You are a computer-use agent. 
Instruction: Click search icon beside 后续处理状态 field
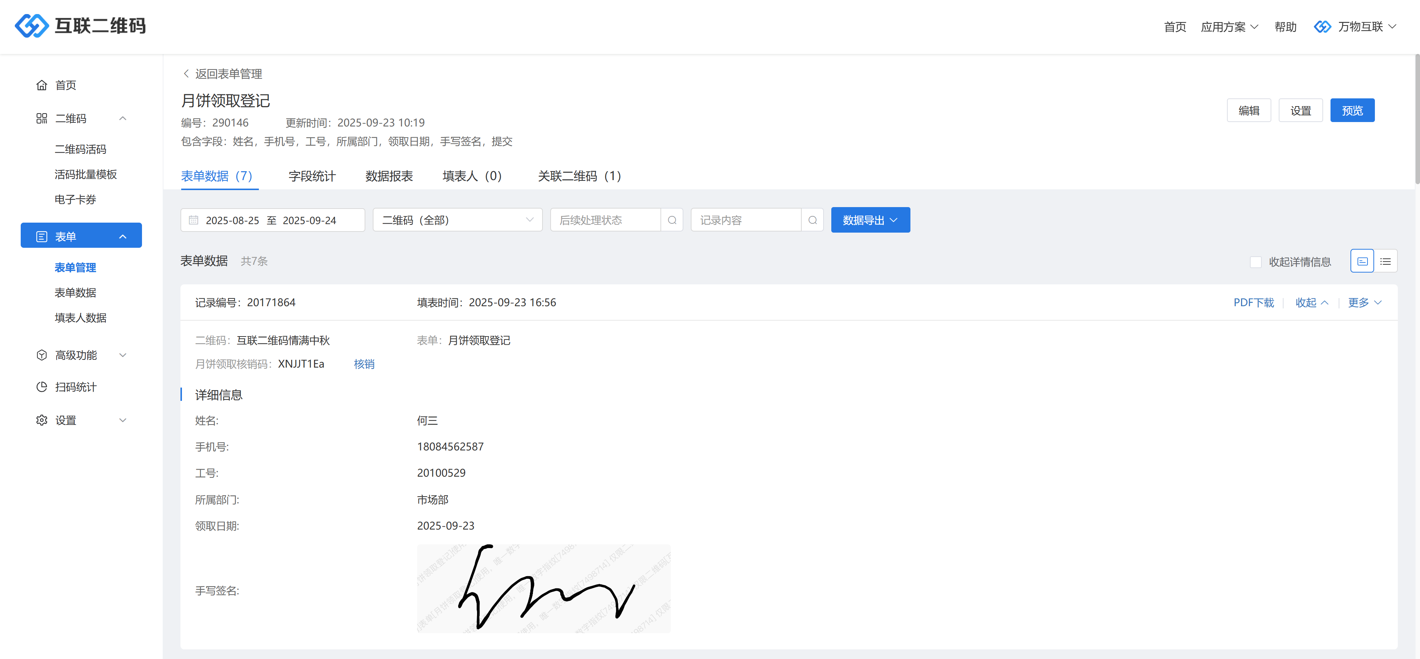[672, 220]
